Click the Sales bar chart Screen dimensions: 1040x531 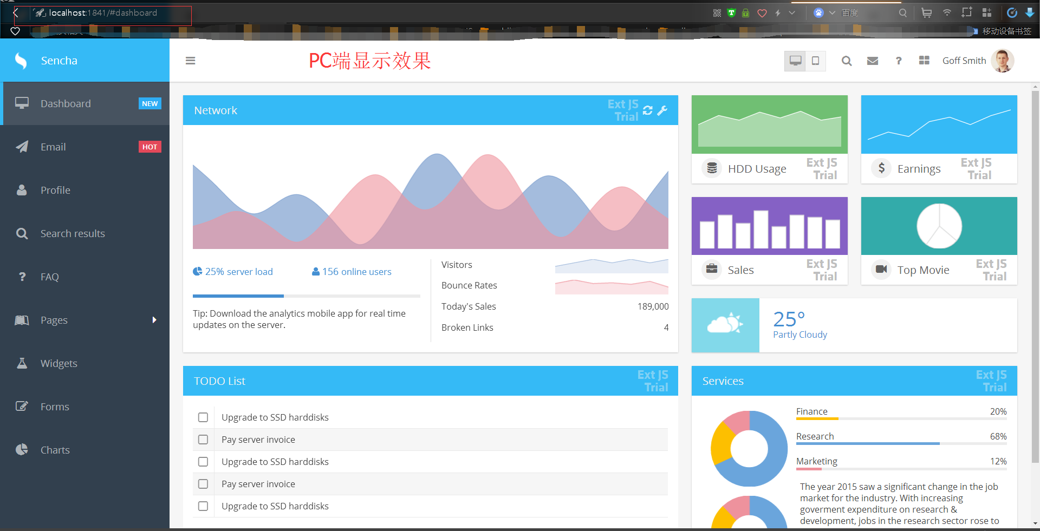coord(770,226)
